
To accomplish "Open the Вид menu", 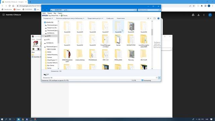I will (55, 13).
